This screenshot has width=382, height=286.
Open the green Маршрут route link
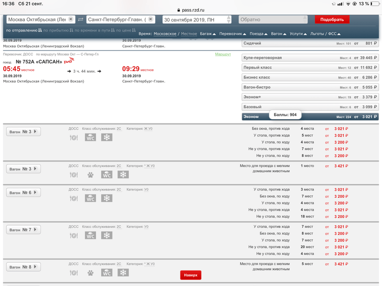pyautogui.click(x=223, y=54)
